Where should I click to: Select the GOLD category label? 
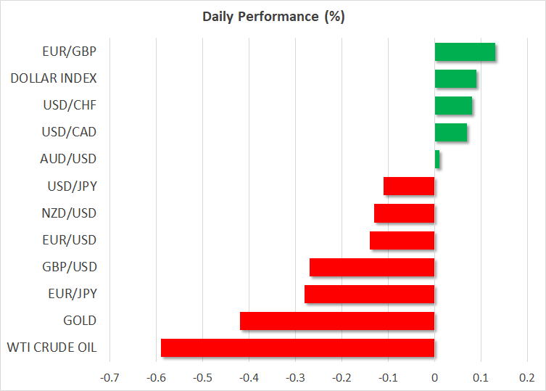[80, 321]
